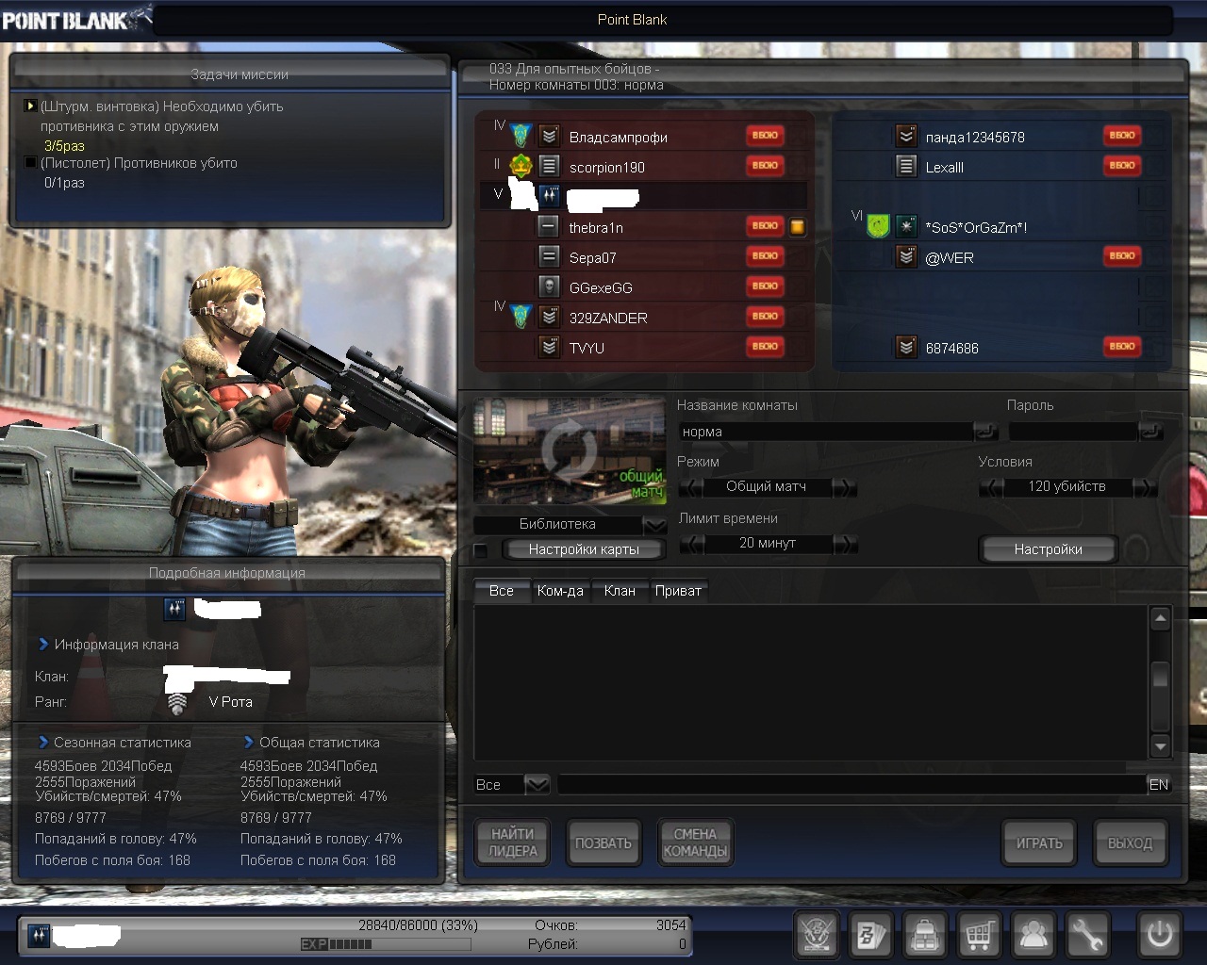
Task: Click the power exit icon
Action: tap(1159, 935)
